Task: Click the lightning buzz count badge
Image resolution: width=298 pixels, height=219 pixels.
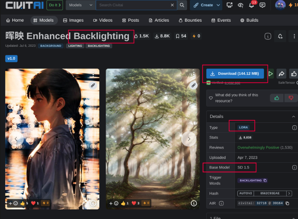Action: 197,36
